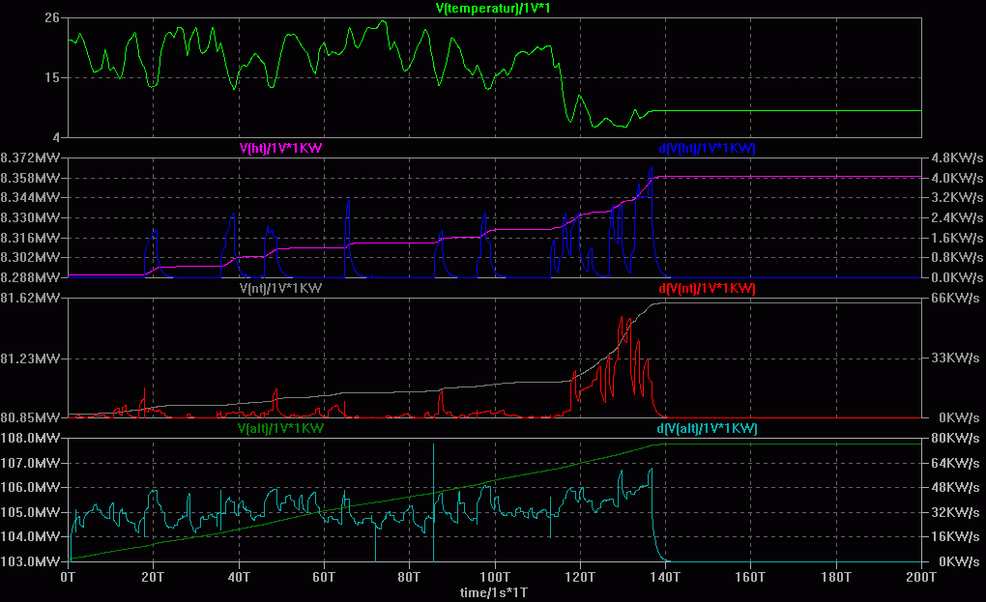Click the 8.372MW left axis value

tap(30, 158)
